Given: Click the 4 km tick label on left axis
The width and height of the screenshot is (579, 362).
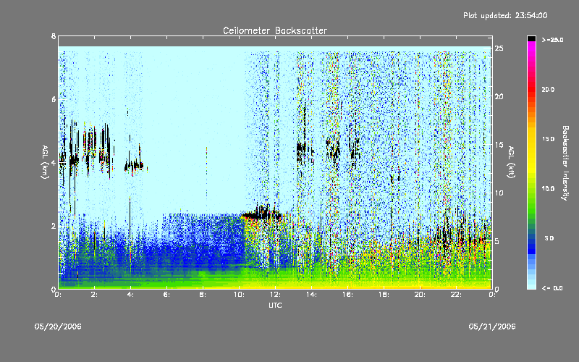Looking at the screenshot, I should coord(54,162).
